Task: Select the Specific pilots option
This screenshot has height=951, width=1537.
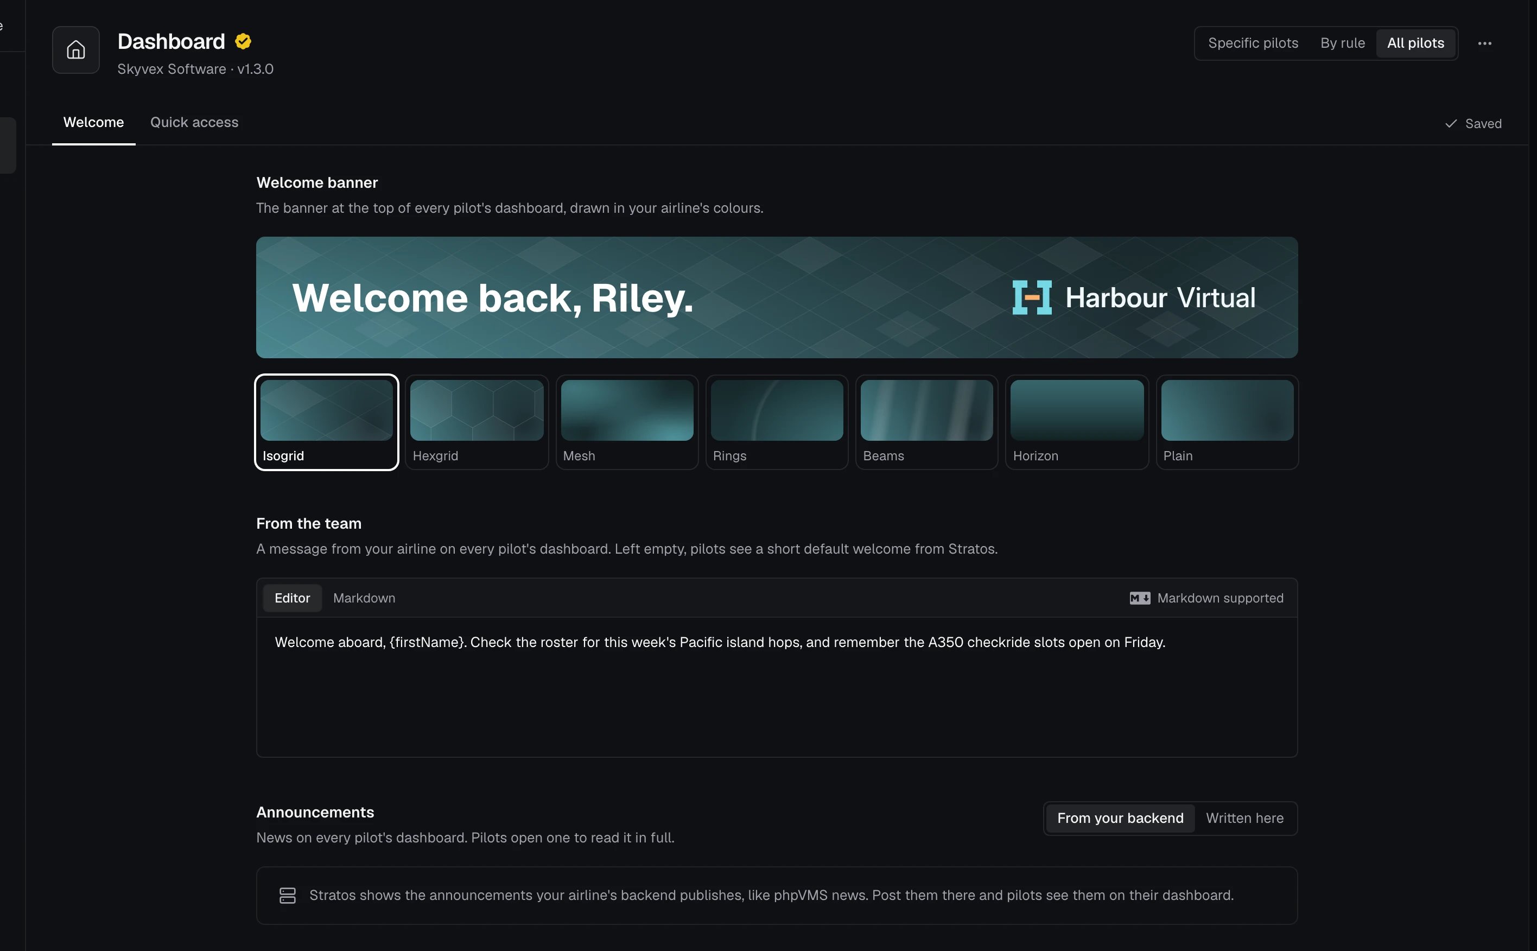Action: click(1252, 43)
